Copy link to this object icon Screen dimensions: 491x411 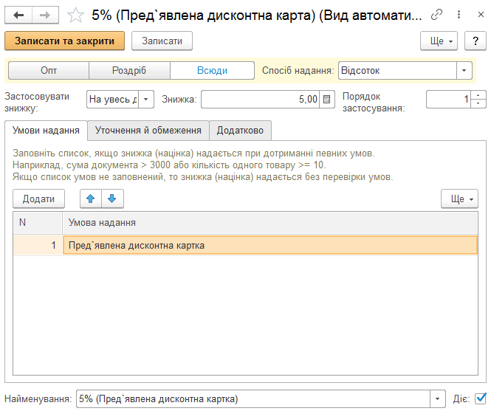[x=436, y=15]
